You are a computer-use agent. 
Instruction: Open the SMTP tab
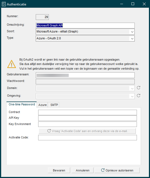(54, 105)
